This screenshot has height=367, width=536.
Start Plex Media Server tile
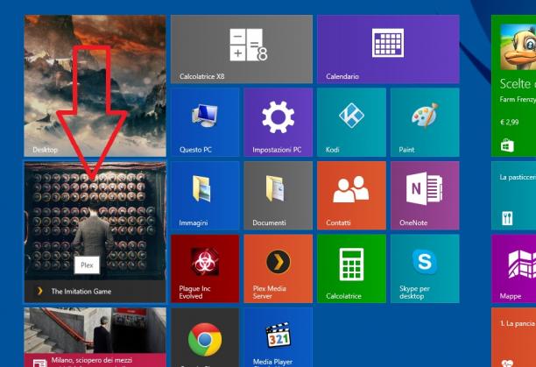point(278,269)
